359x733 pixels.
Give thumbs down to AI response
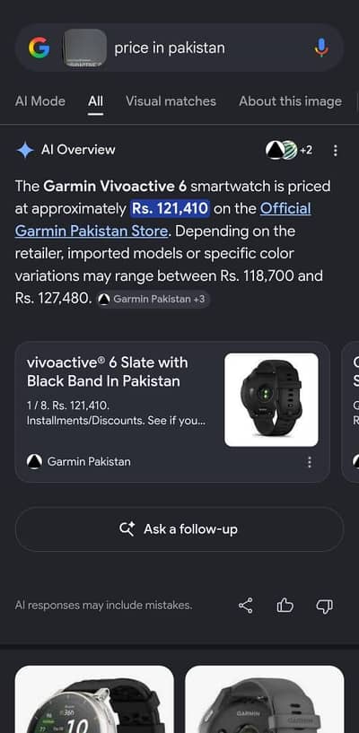(x=324, y=606)
